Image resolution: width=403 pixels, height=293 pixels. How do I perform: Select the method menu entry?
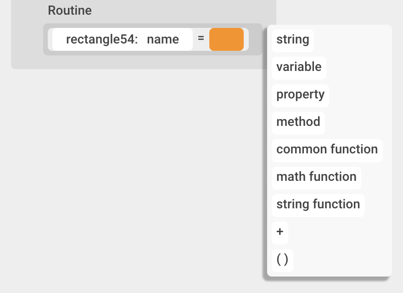(x=298, y=122)
